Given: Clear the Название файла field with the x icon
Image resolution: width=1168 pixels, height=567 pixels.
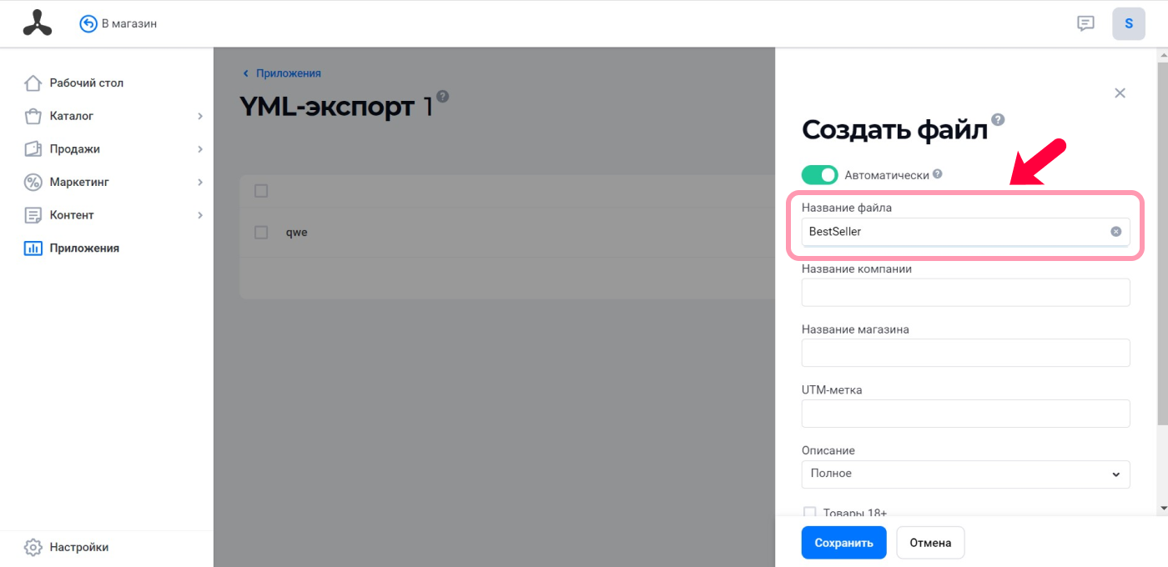Looking at the screenshot, I should pos(1115,232).
